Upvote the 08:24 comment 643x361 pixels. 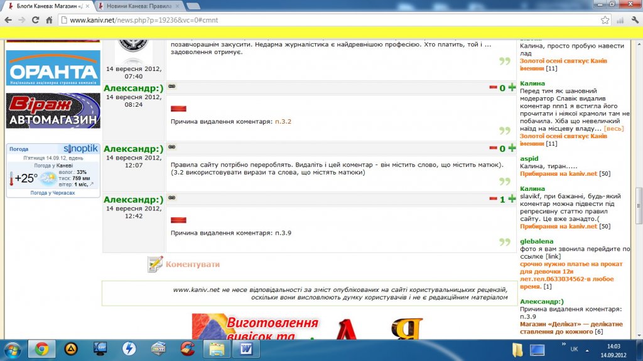coord(512,87)
